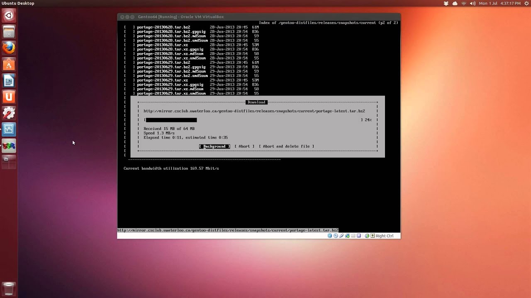Viewport: 531px width, 298px height.
Task: Click 'Received 15 MB of 64 MB' text
Action: pyautogui.click(x=169, y=129)
